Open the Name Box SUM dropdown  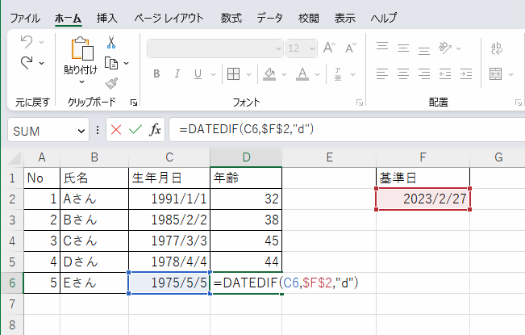tap(81, 131)
